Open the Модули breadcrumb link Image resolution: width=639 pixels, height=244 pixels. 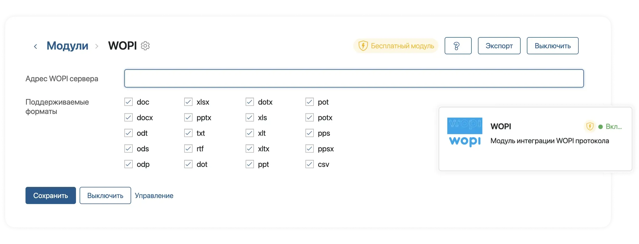point(67,46)
